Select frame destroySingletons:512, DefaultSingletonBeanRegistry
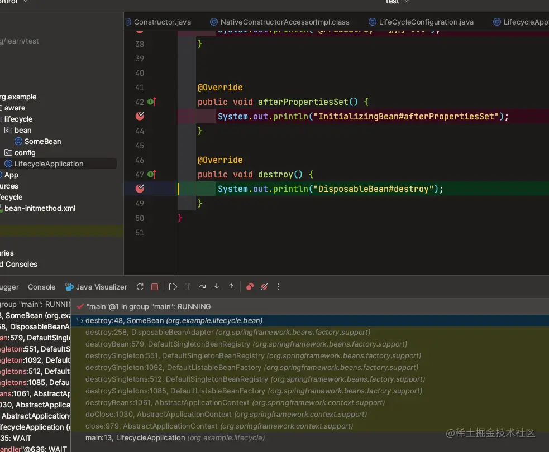 pos(310,379)
